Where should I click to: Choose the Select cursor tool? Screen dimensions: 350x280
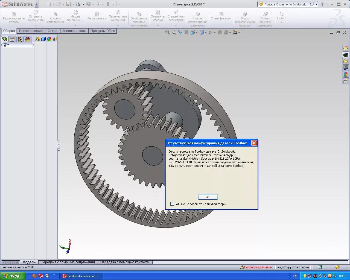98,4
